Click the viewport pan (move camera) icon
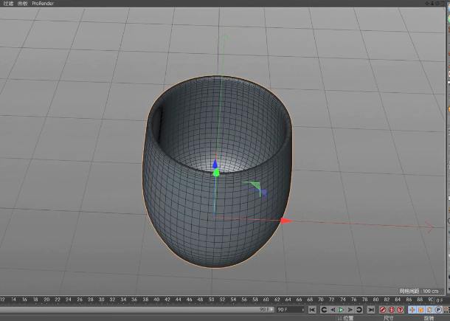Screen dimensions: 450x321 point(428,4)
